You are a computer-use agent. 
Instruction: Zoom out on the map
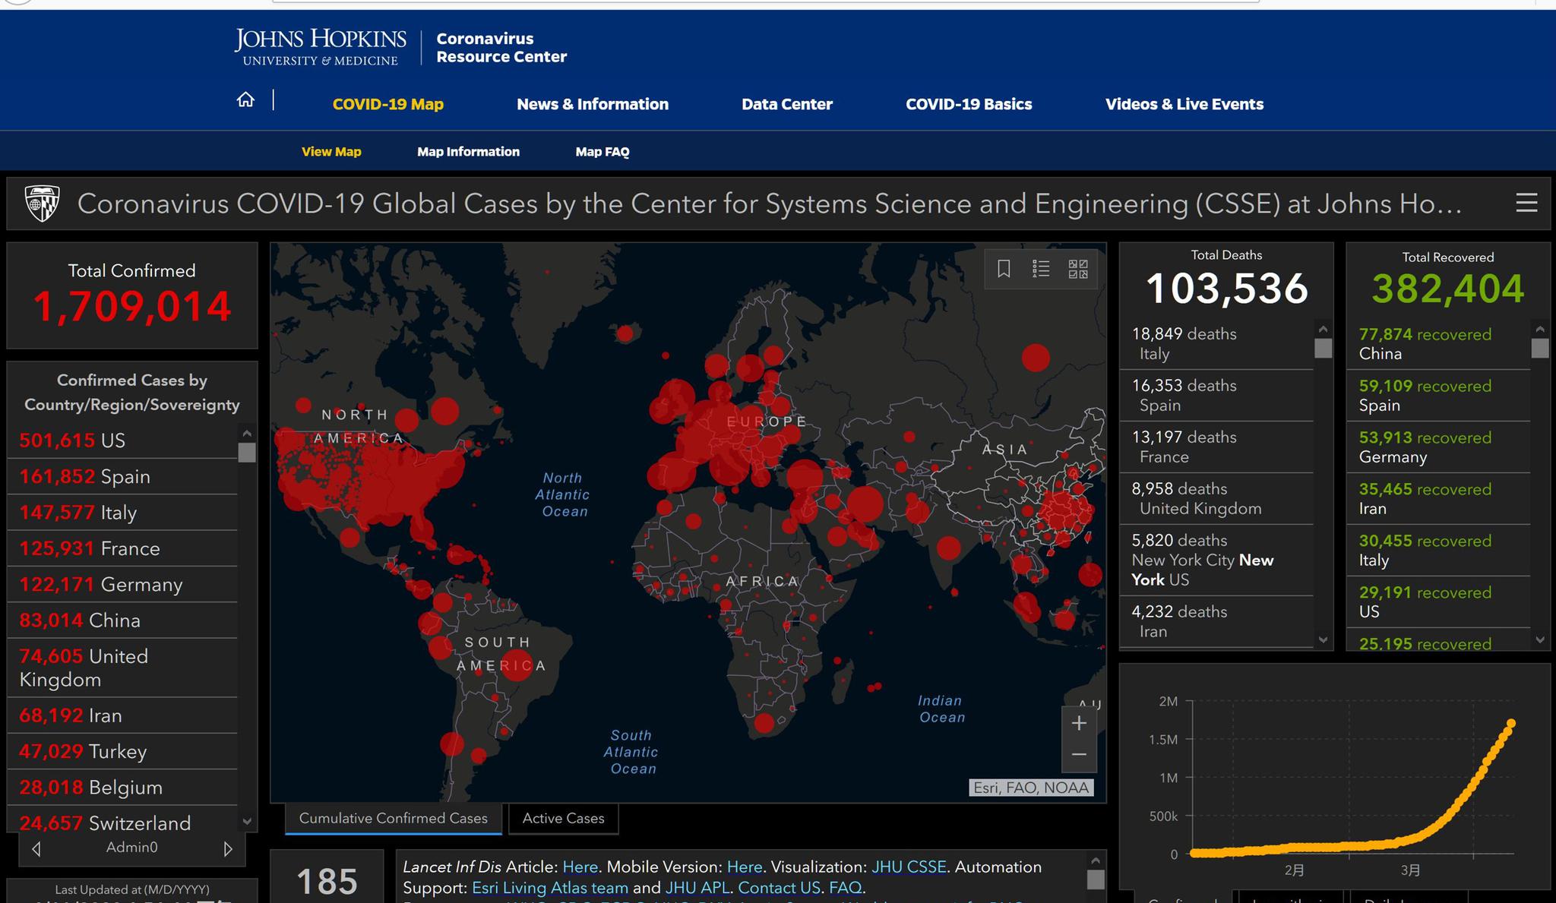point(1079,755)
